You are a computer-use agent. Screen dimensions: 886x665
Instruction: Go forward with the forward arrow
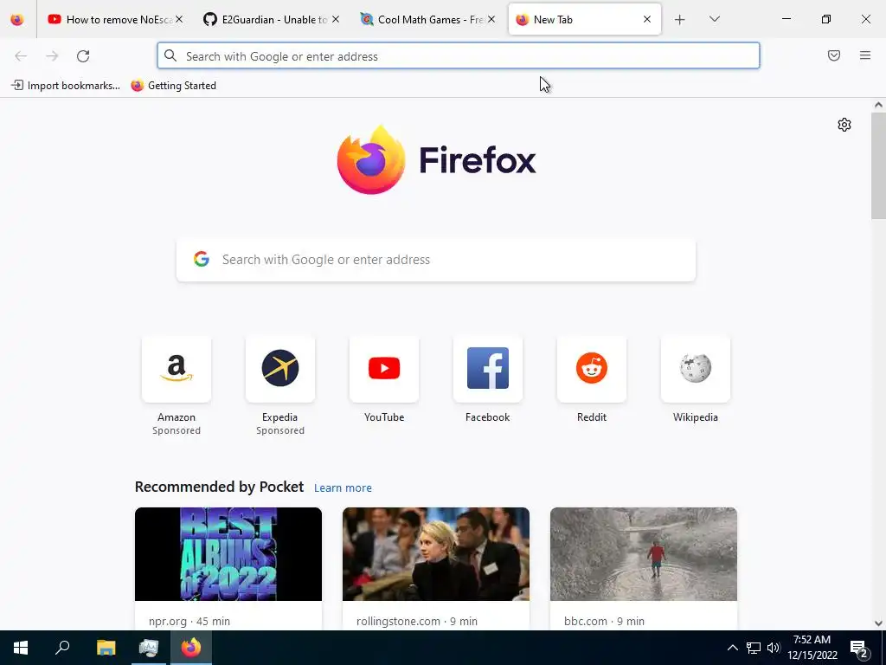[x=52, y=56]
